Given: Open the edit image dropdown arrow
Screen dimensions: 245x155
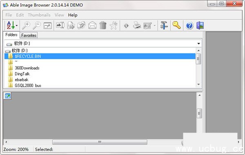Looking at the screenshot, I should [x=154, y=25].
